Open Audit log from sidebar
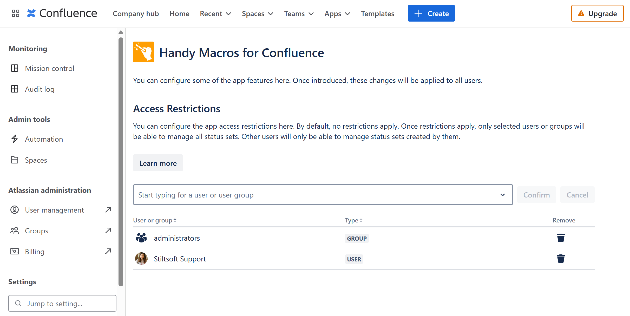 point(40,89)
